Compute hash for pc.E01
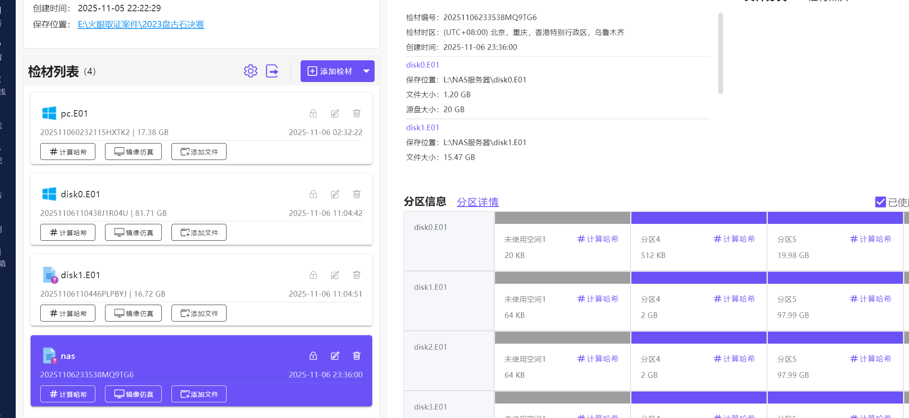The height and width of the screenshot is (418, 909). 68,152
